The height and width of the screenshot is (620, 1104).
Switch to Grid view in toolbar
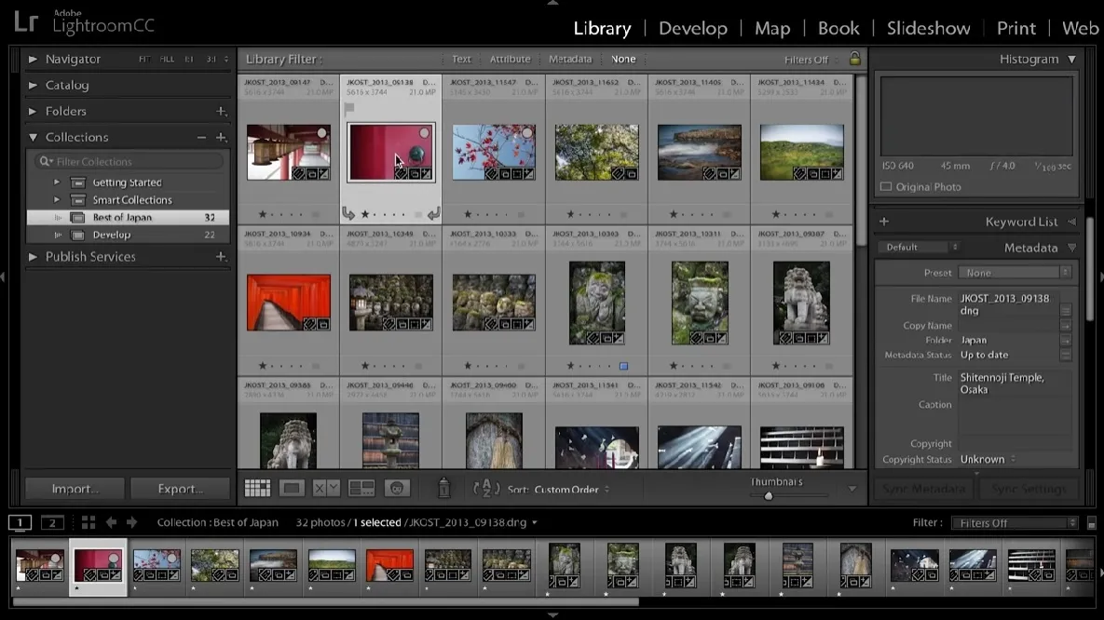(x=257, y=489)
